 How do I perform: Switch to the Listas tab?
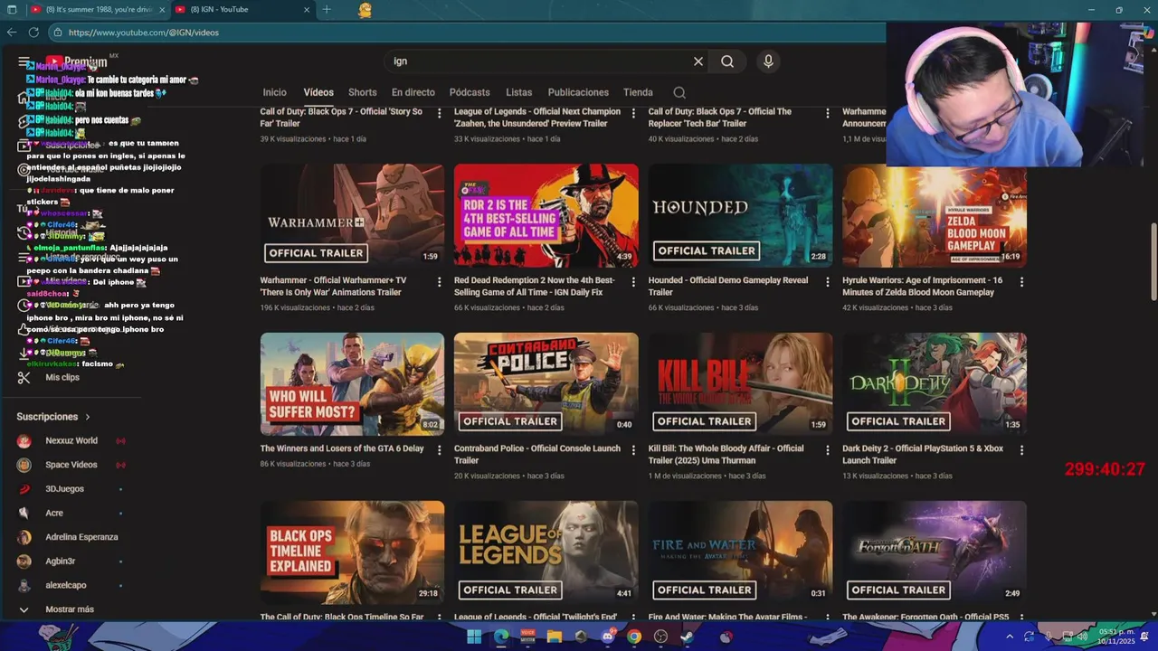[518, 92]
